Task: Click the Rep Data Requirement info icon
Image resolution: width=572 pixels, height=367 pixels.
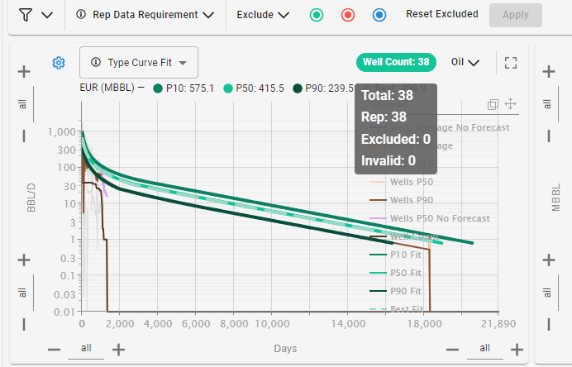Action: [81, 14]
